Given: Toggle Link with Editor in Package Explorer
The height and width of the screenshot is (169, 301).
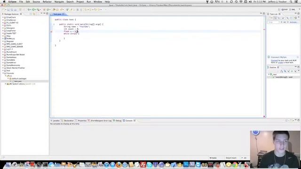Looking at the screenshot, I should (x=34, y=14).
